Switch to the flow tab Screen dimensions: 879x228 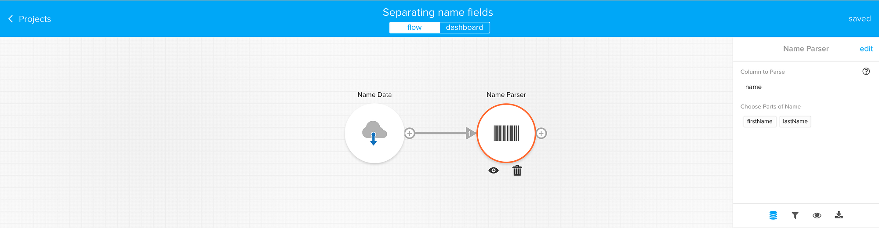(414, 28)
